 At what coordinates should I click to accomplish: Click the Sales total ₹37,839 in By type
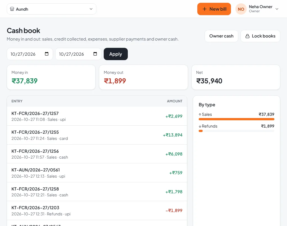pos(267,114)
